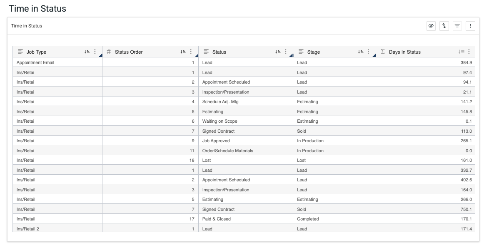Image resolution: width=489 pixels, height=250 pixels.
Task: Sort by Status column
Action: pos(278,52)
